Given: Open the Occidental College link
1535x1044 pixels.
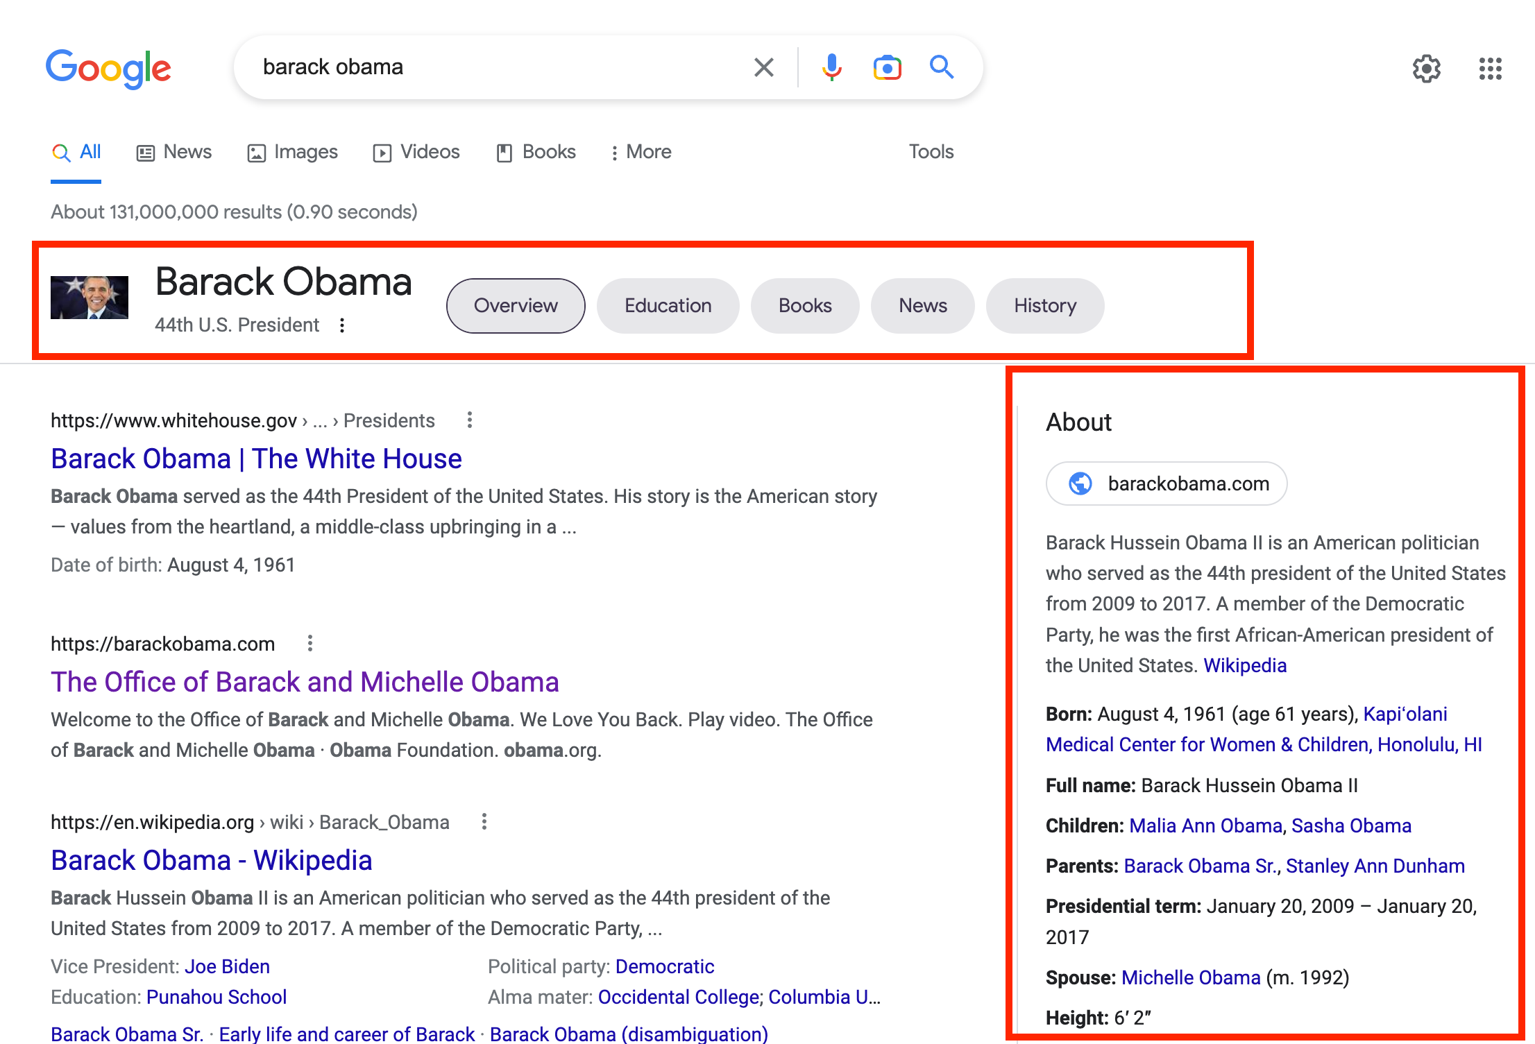Looking at the screenshot, I should point(679,997).
